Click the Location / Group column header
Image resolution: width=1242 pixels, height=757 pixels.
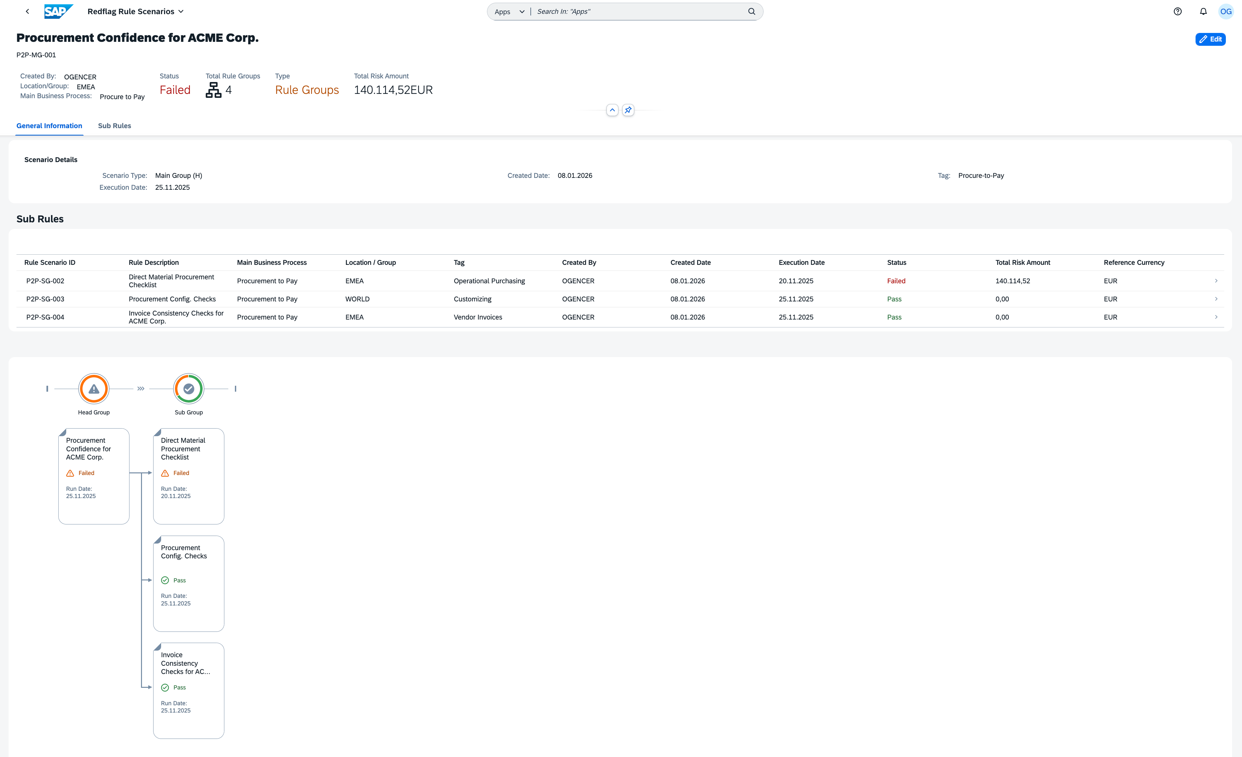click(x=371, y=263)
